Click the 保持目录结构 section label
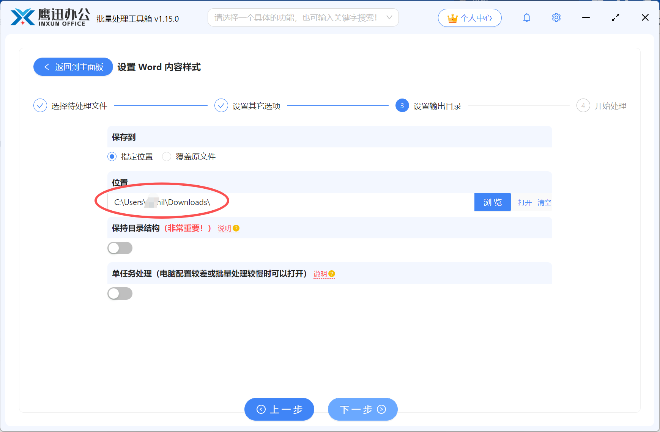The image size is (660, 432). pyautogui.click(x=135, y=228)
